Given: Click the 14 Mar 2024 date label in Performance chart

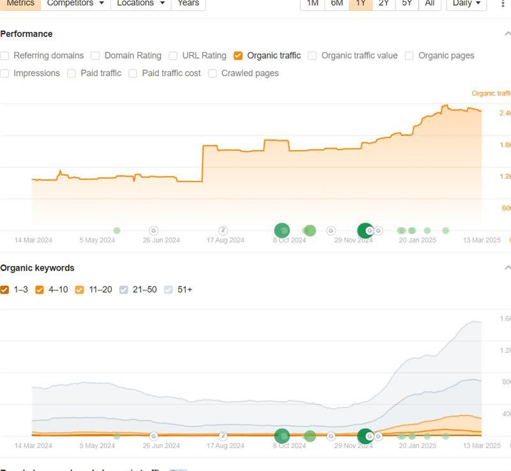Looking at the screenshot, I should 33,240.
